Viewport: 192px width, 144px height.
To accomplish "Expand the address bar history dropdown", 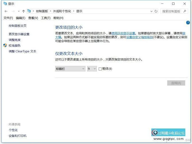I will (151, 11).
